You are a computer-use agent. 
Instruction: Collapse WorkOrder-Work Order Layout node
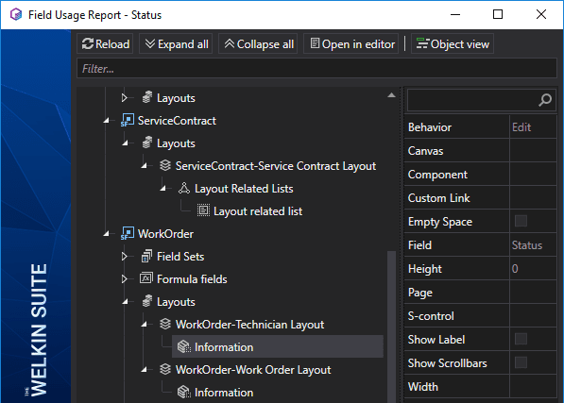[x=144, y=370]
